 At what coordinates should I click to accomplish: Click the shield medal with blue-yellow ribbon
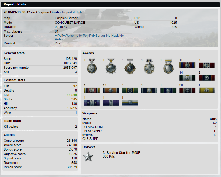tap(168, 66)
